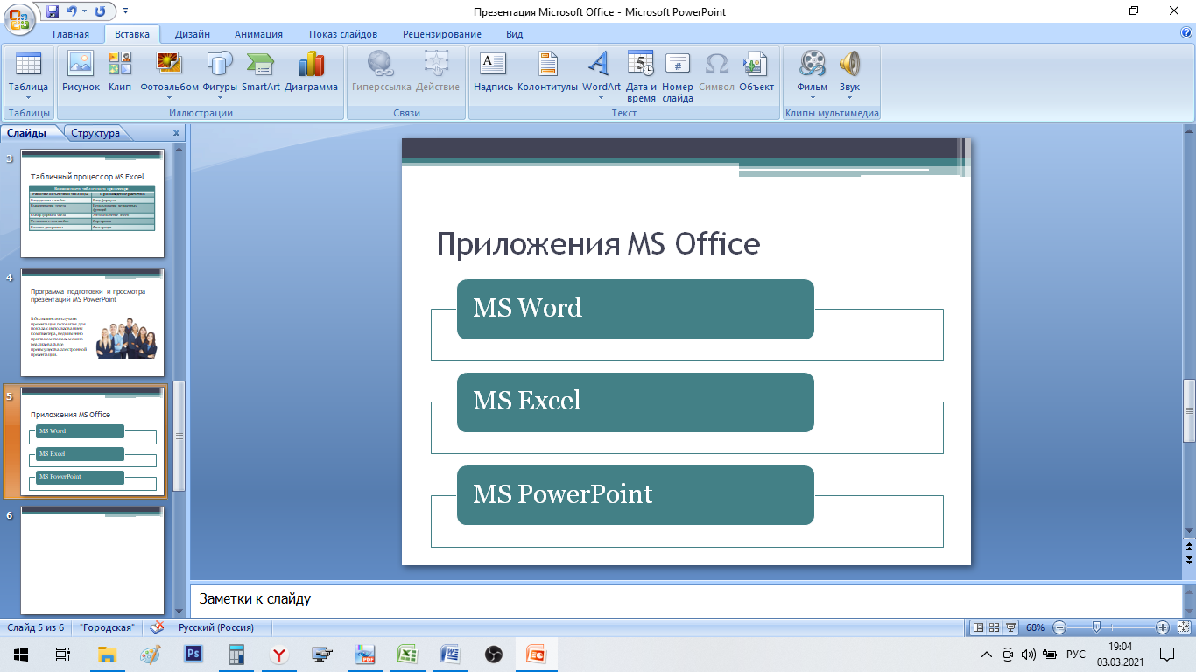Screen dimensions: 1196x672
Task: Expand the Фигуры dropdown arrow
Action: click(x=220, y=98)
